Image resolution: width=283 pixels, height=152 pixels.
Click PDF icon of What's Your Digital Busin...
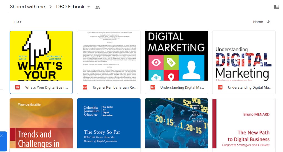coord(17,87)
